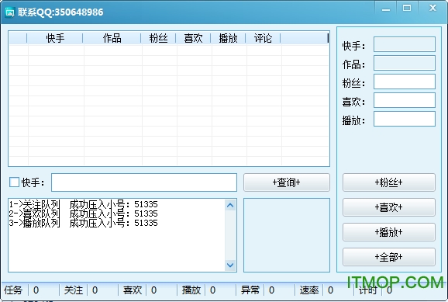Image resolution: width=448 pixels, height=302 pixels.
Task: Click the 喜欢 entry in the status bar
Action: coord(133,290)
